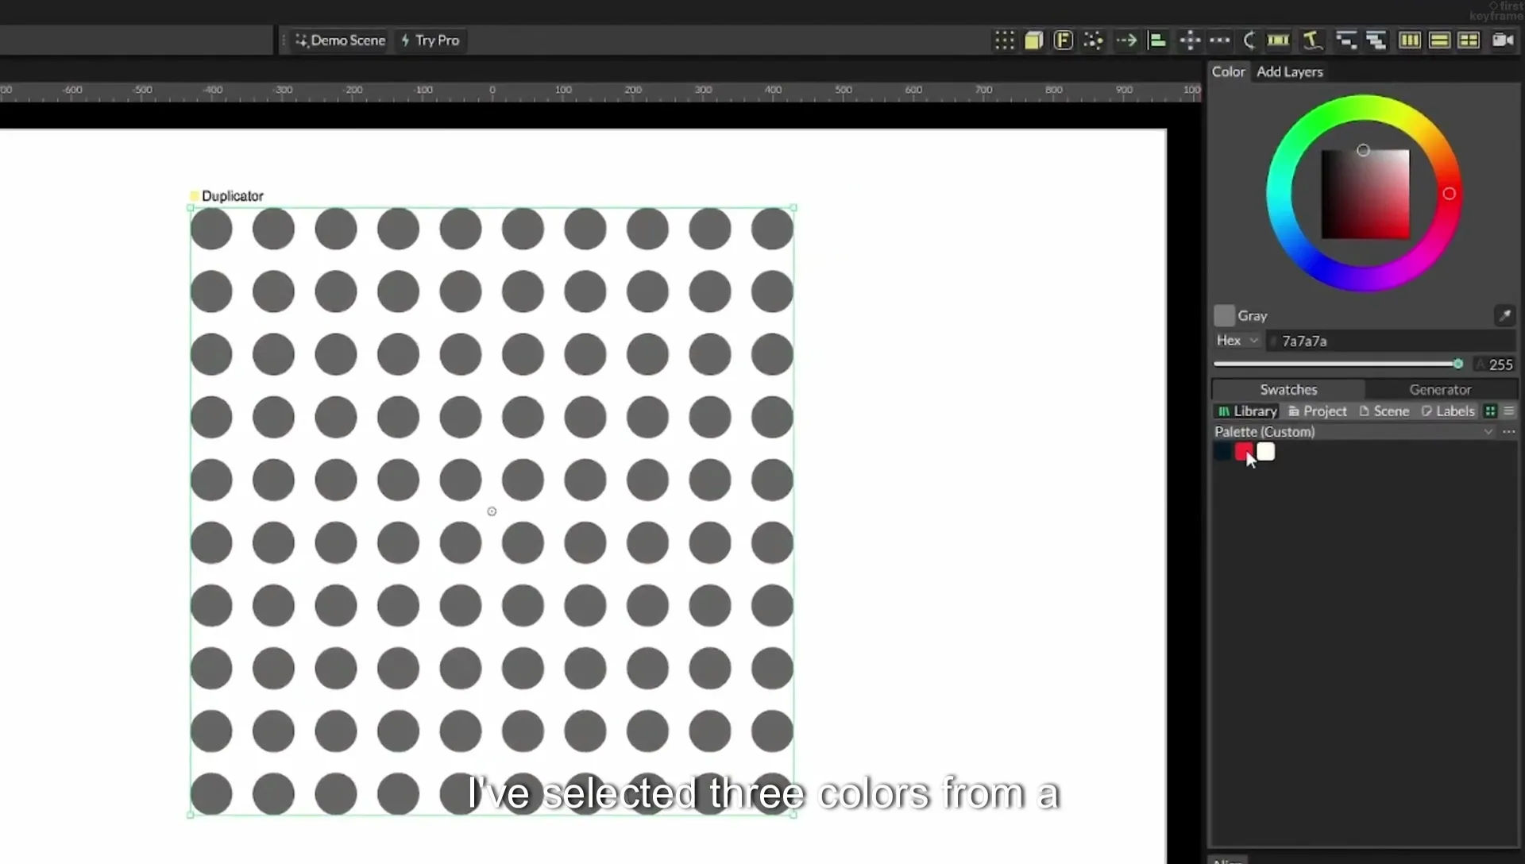This screenshot has height=864, width=1525.
Task: Open the Demo Scene button
Action: click(x=340, y=40)
